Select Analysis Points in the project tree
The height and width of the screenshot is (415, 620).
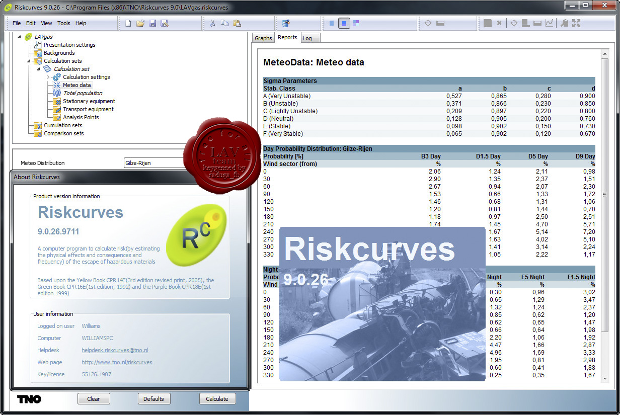(81, 117)
